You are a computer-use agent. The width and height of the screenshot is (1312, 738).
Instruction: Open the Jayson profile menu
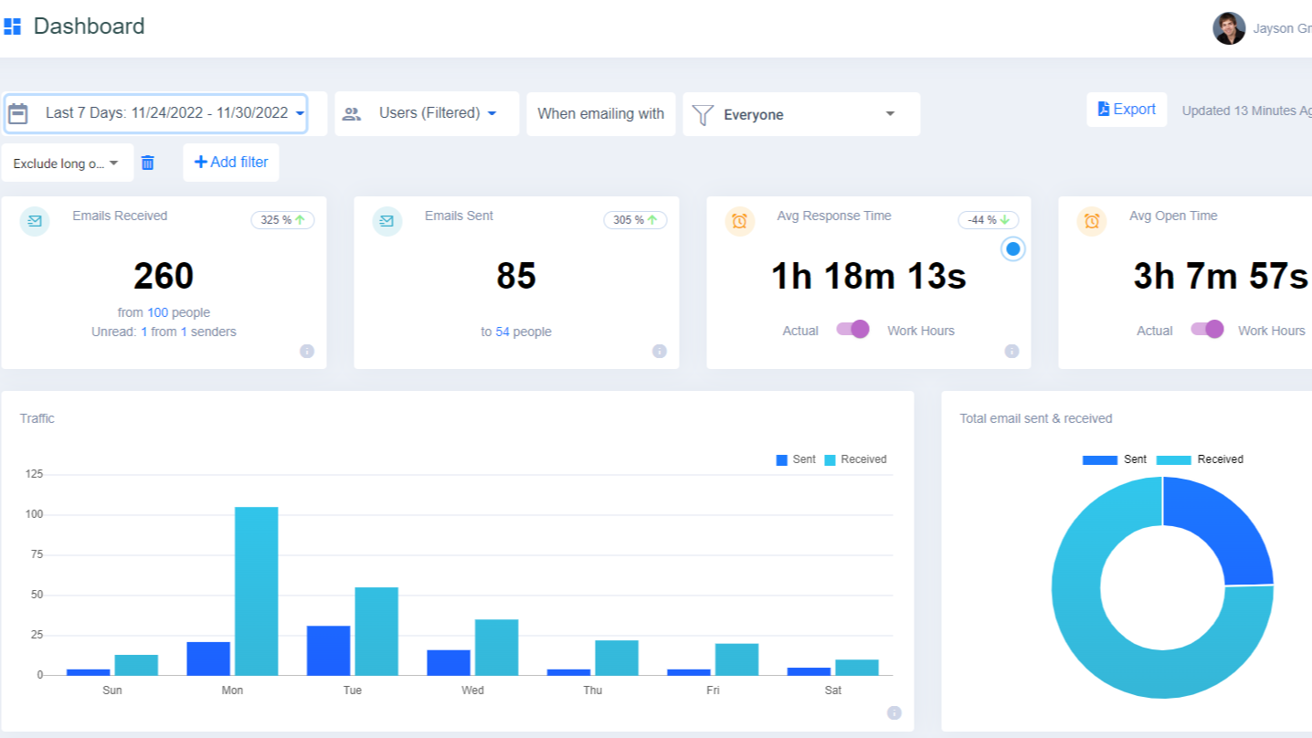click(1230, 27)
